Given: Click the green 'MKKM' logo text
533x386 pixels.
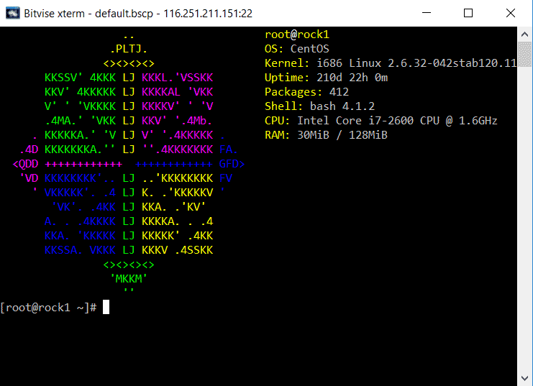Looking at the screenshot, I should click(x=129, y=279).
